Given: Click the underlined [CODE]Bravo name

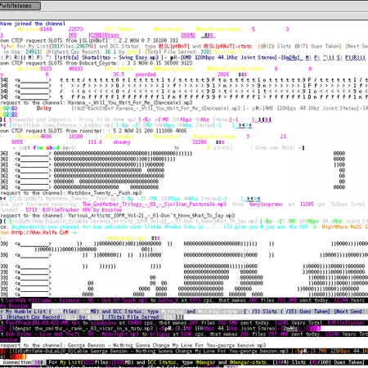Looking at the screenshot, I should coord(104,35).
